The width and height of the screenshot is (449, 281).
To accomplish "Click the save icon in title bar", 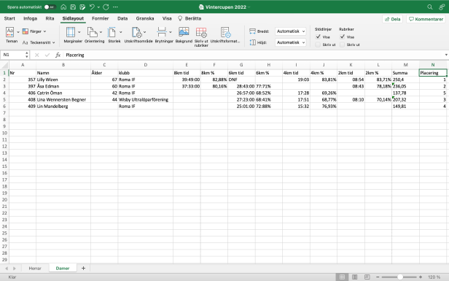I will [73, 7].
